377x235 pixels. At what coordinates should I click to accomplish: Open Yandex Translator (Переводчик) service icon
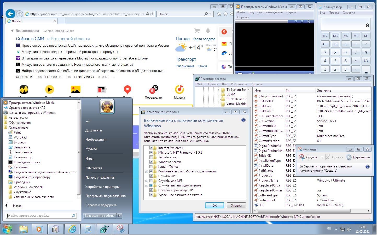153,90
